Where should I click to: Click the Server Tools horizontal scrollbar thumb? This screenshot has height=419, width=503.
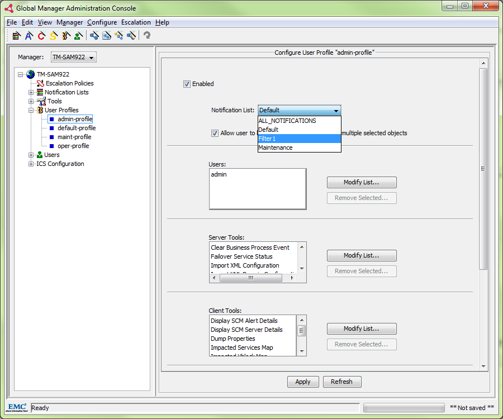251,278
